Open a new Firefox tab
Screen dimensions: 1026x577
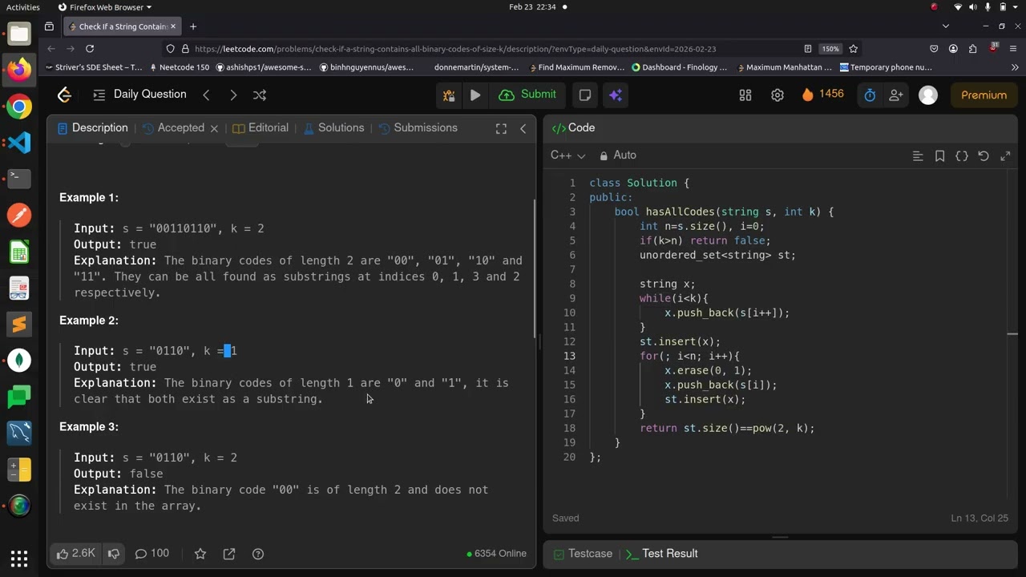(x=192, y=26)
